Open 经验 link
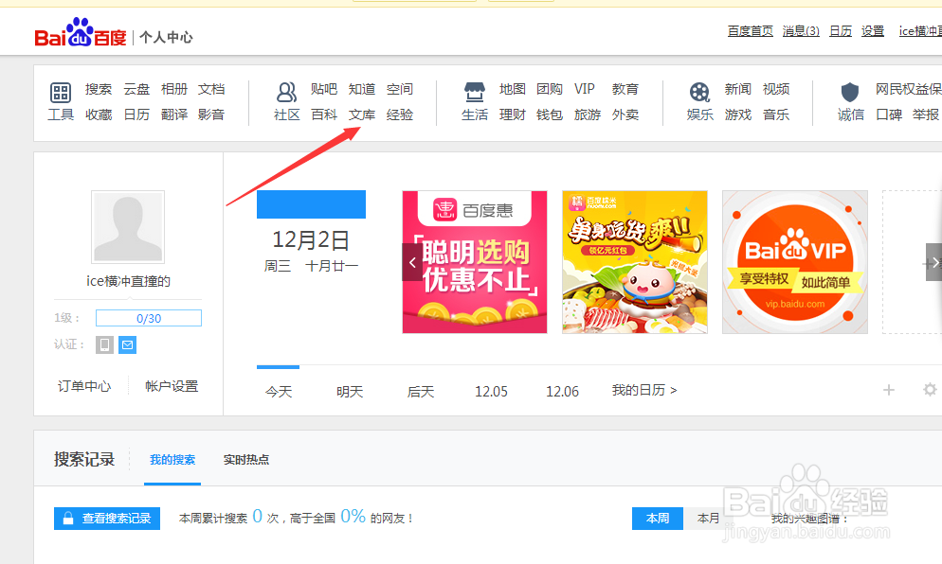The height and width of the screenshot is (564, 942). point(400,115)
